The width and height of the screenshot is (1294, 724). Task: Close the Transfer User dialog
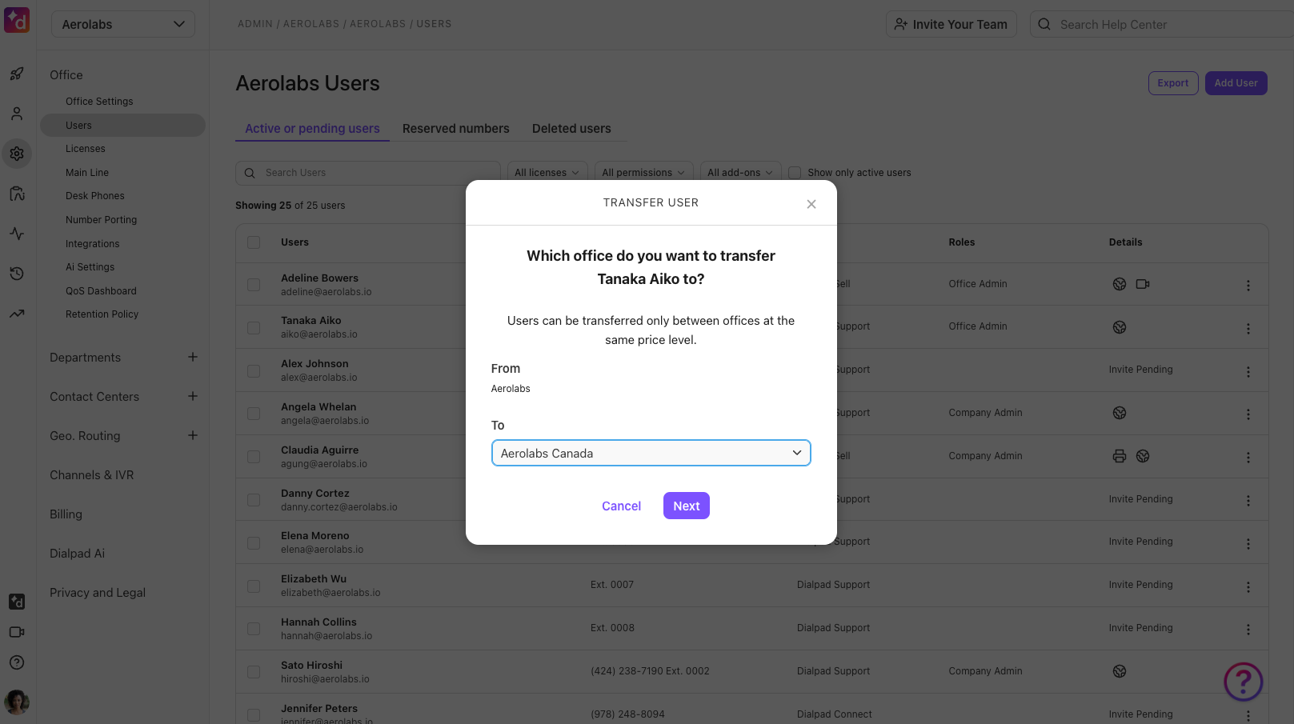tap(811, 204)
